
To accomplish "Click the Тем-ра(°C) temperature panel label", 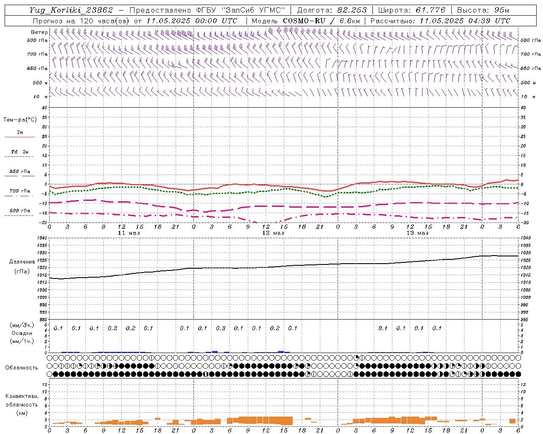I will click(x=20, y=120).
